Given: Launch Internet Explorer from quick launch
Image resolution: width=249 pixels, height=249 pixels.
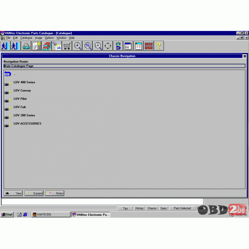Looking at the screenshot, I should [x=25, y=215].
